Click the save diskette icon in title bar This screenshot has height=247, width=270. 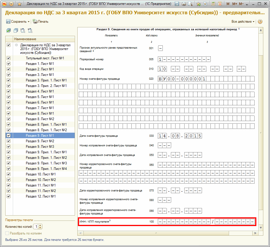(177, 3)
